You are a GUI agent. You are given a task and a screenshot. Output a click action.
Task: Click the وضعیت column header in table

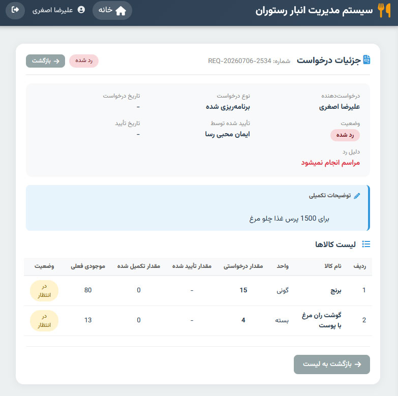tap(44, 266)
